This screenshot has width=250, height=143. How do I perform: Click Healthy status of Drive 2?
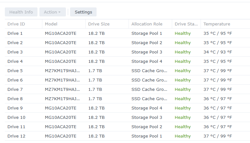[183, 43]
